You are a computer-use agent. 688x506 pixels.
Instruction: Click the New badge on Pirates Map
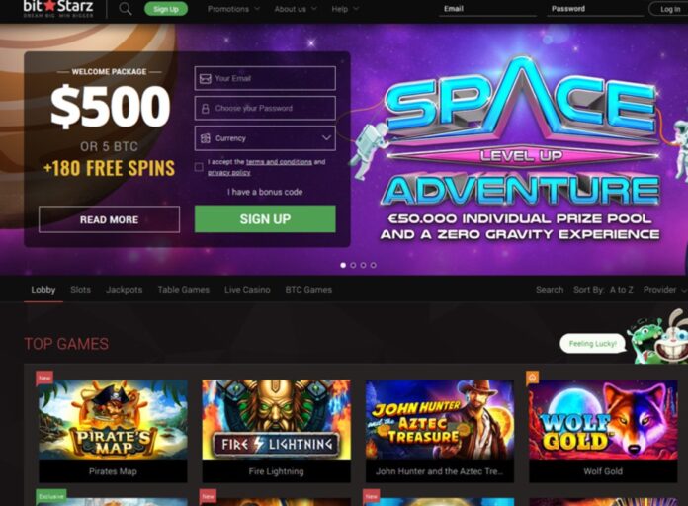click(x=44, y=378)
